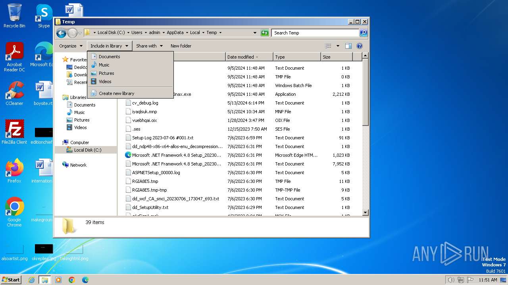Close the Include in library menu
508x285 pixels.
(x=110, y=46)
